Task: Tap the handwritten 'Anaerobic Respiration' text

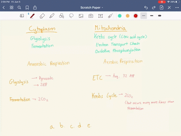Action: 48,63
